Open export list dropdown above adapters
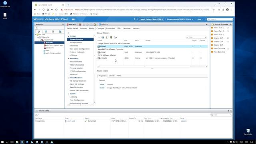 coord(116,37)
